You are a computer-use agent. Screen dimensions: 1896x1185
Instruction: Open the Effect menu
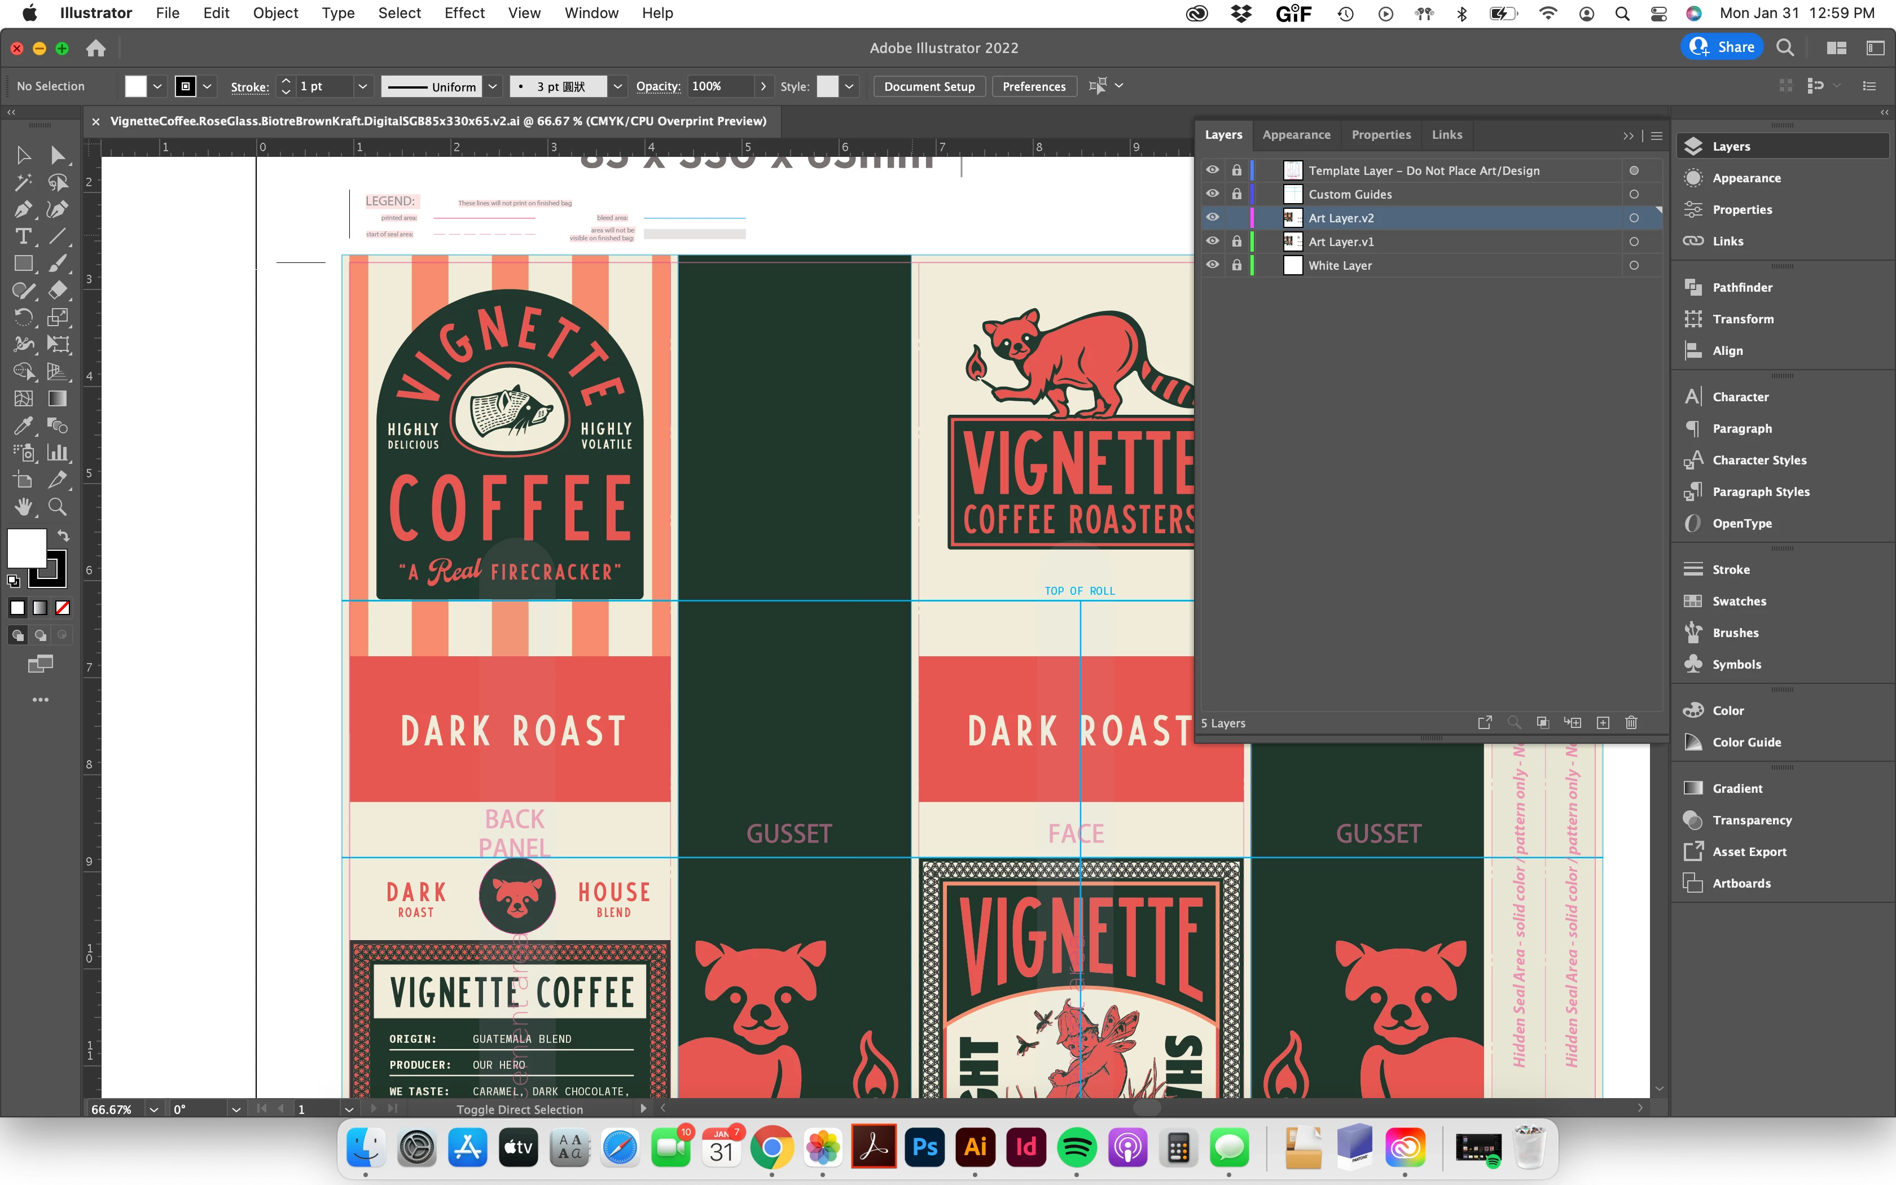(x=464, y=14)
